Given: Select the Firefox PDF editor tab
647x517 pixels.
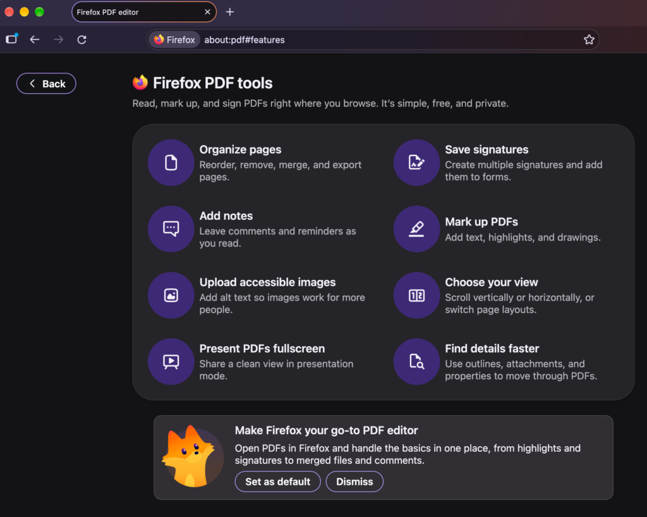Looking at the screenshot, I should tap(143, 12).
